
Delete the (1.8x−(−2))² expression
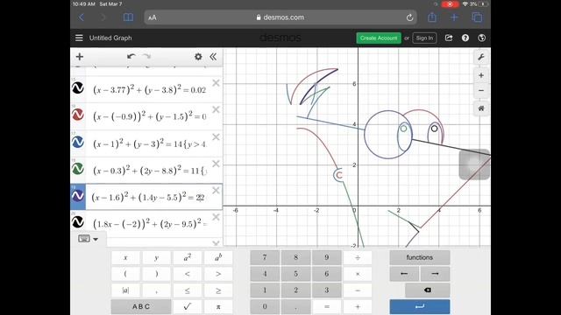pyautogui.click(x=216, y=217)
